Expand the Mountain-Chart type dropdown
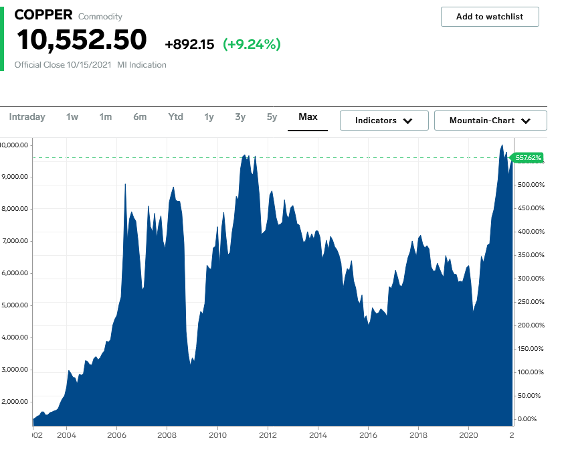 [x=490, y=121]
